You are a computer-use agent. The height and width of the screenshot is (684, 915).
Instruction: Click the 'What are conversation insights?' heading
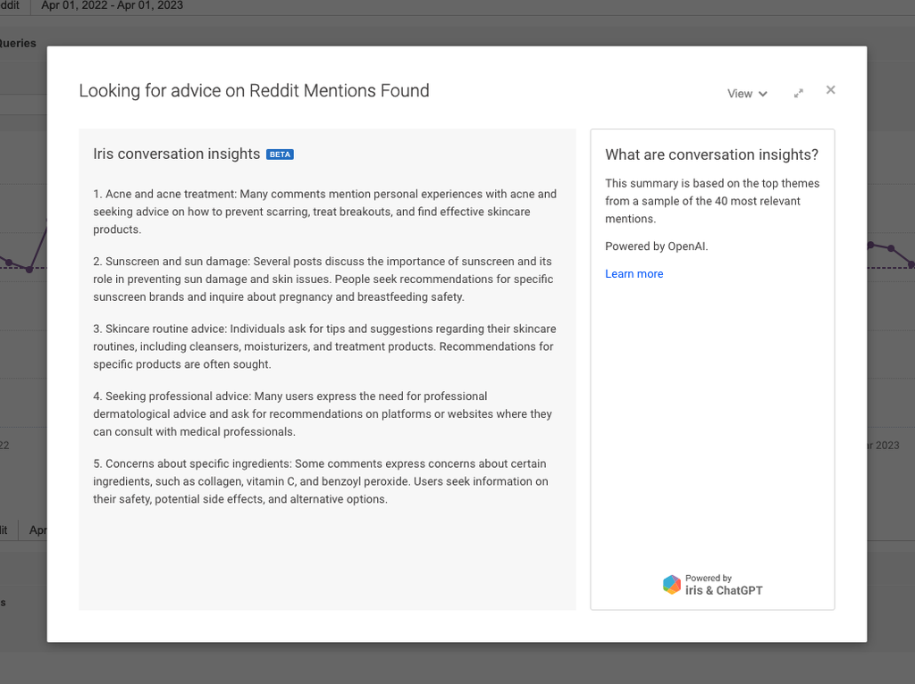[711, 154]
